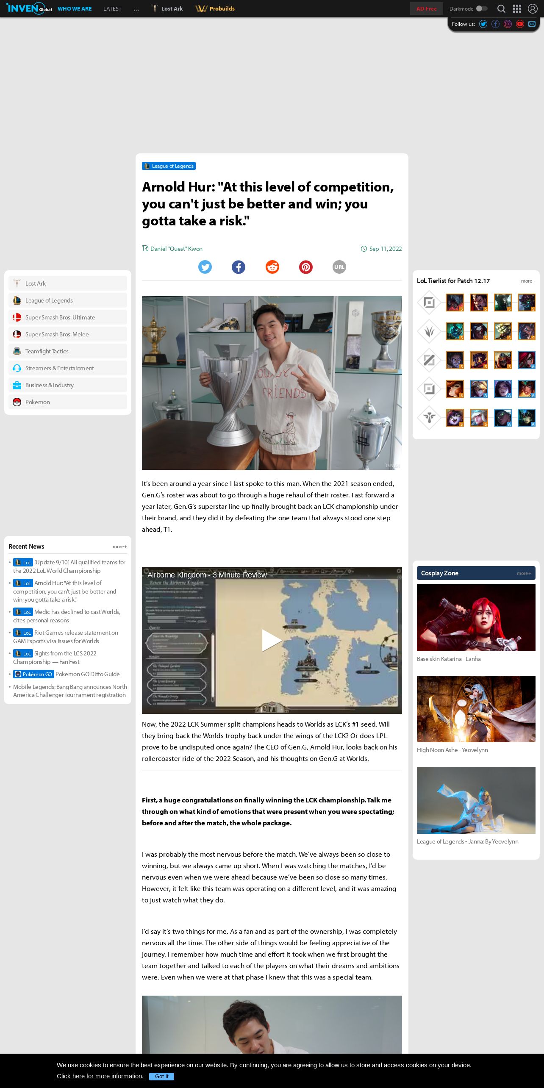This screenshot has width=544, height=1088.
Task: Follow Inven on Facebook from header
Action: [495, 24]
